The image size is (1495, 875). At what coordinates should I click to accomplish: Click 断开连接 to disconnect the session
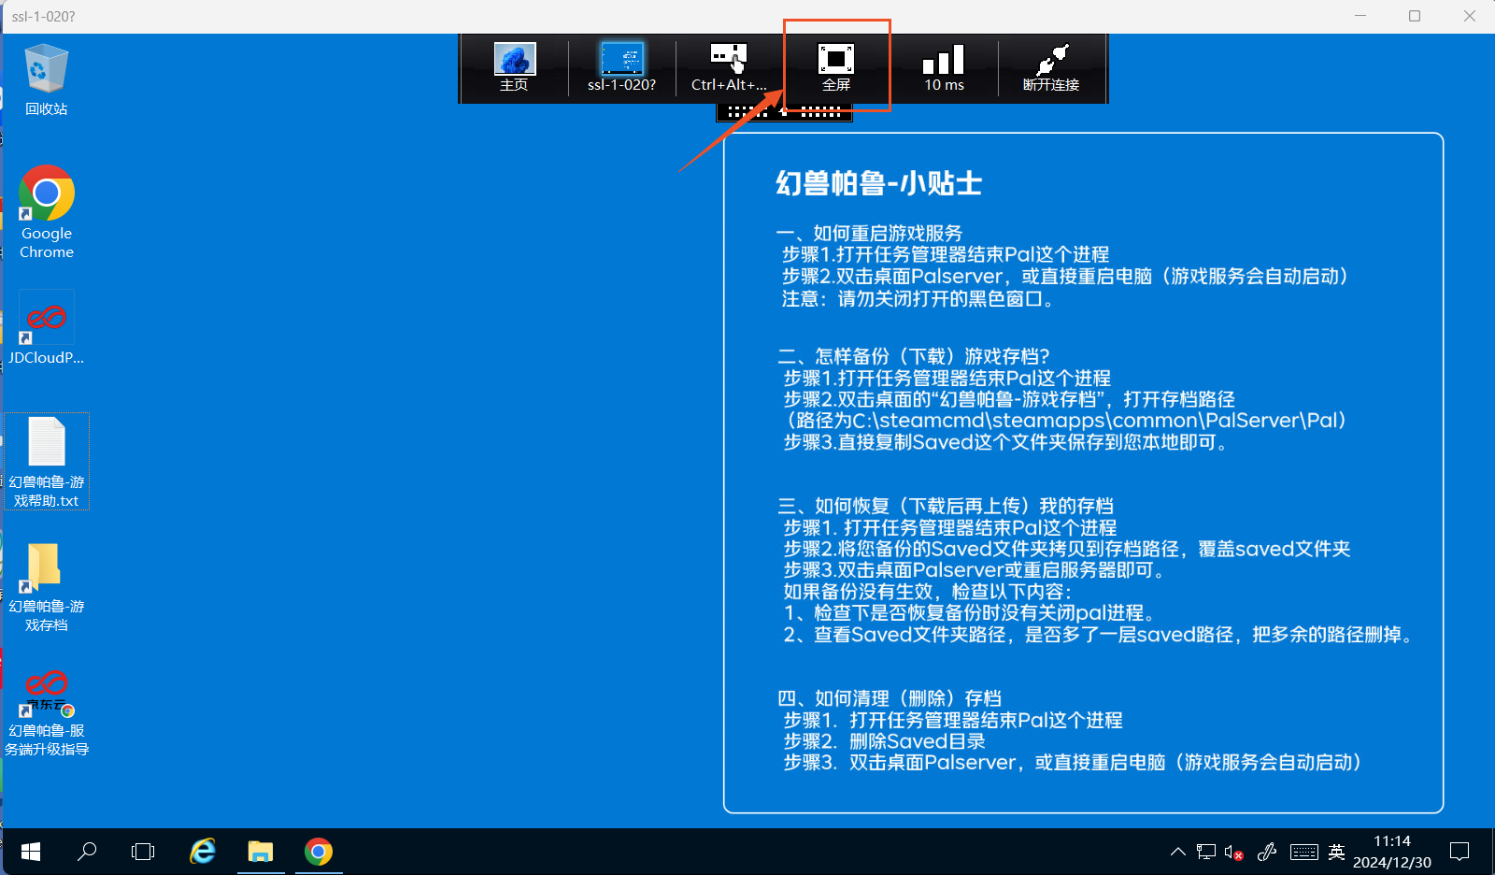click(1051, 68)
